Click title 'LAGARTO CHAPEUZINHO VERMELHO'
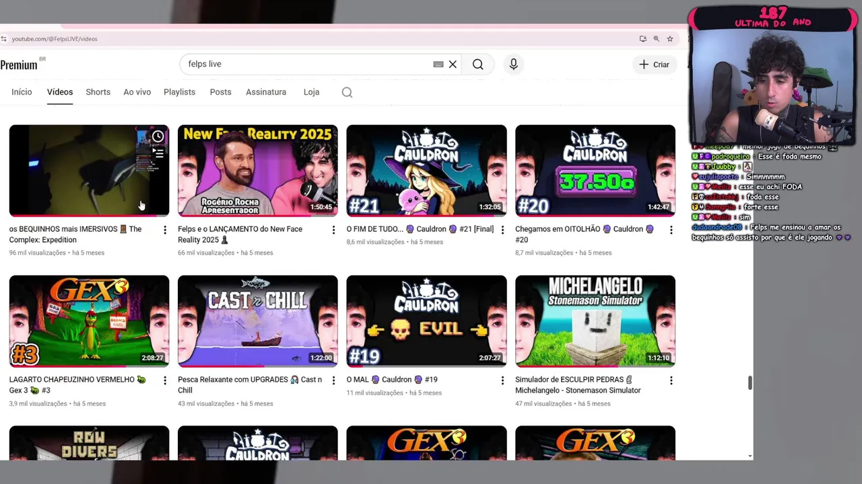This screenshot has height=484, width=862. (x=77, y=385)
